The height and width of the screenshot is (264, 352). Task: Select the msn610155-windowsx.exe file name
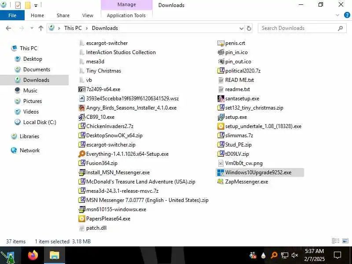tap(116, 209)
